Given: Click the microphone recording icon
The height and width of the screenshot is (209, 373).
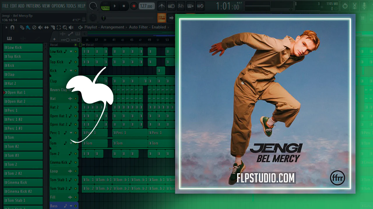Looking at the screenshot, I should [x=364, y=6].
